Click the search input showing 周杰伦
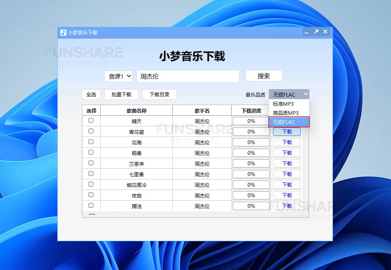The image size is (391, 270). 188,76
